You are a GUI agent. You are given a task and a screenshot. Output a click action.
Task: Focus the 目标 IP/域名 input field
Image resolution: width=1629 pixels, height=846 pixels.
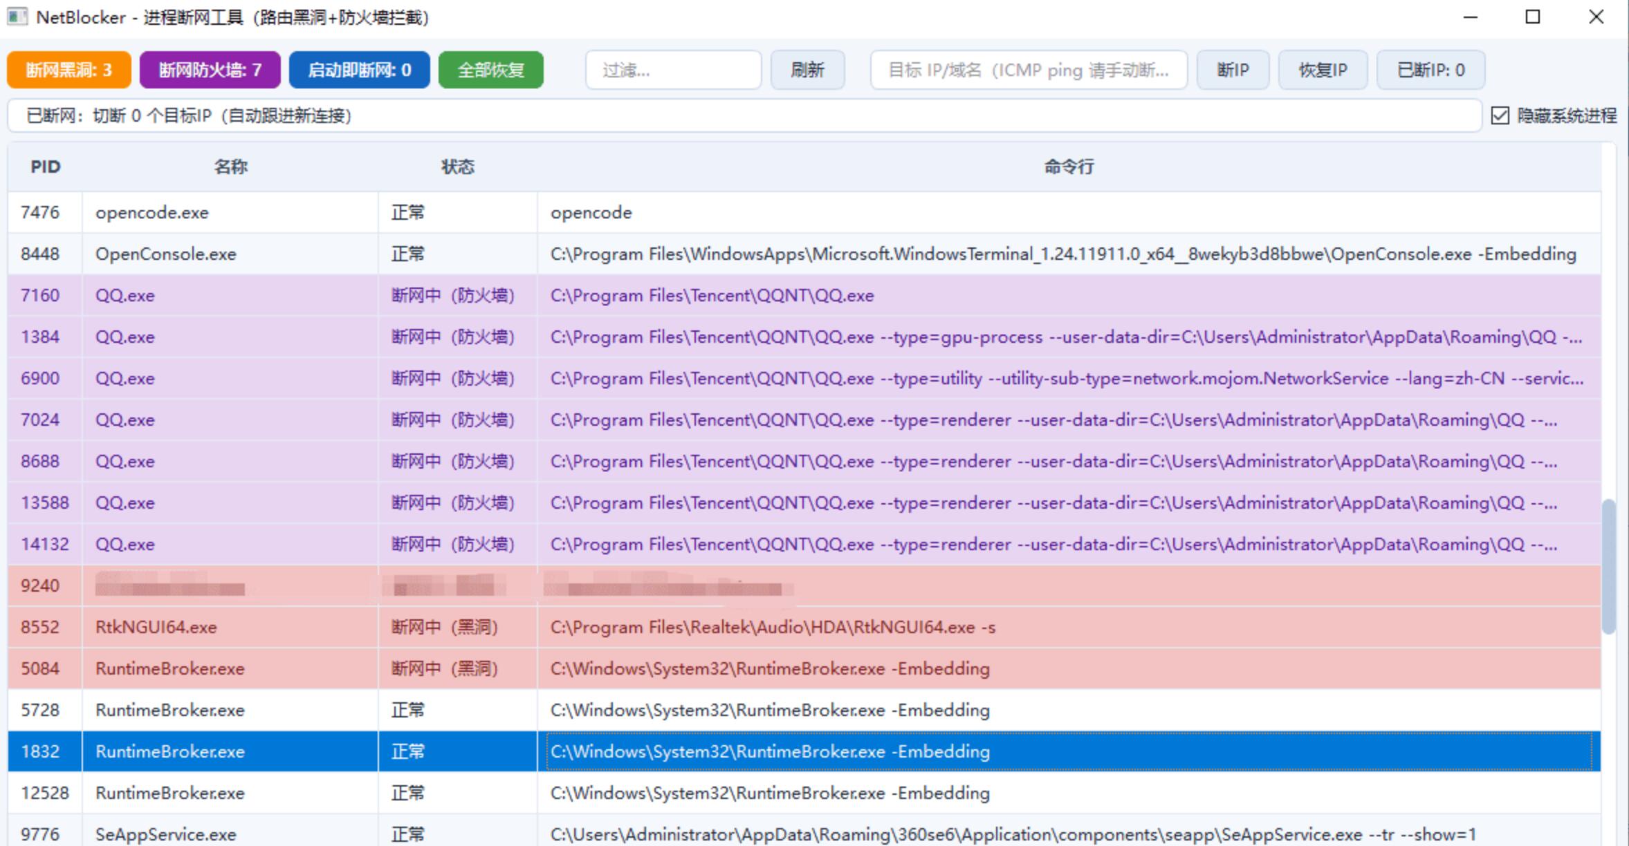pos(1029,70)
